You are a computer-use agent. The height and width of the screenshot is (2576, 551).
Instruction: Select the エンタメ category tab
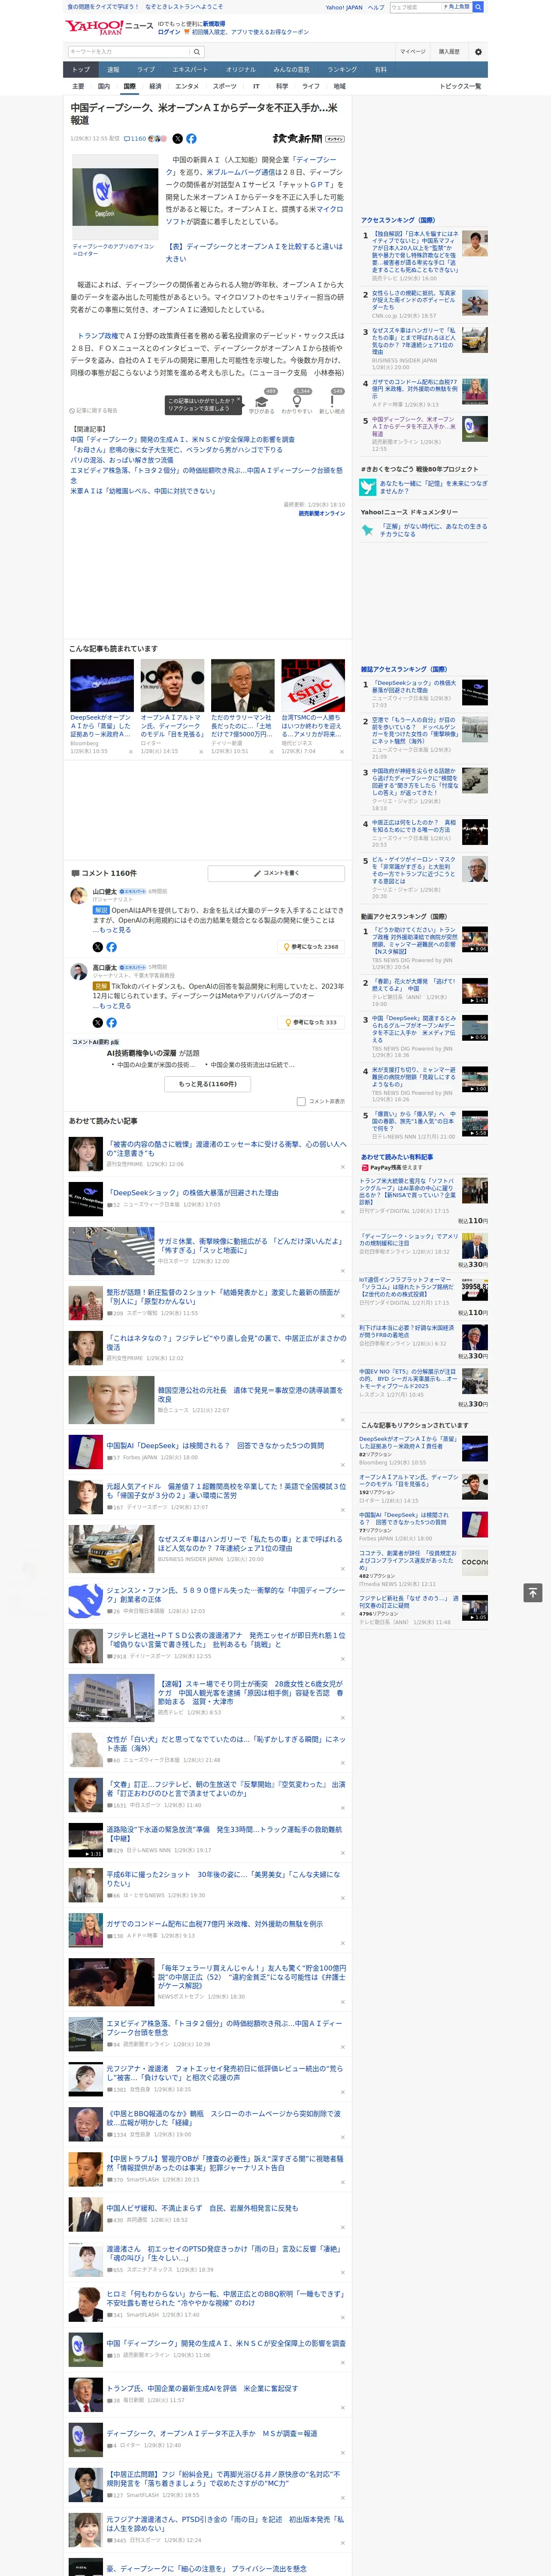187,86
